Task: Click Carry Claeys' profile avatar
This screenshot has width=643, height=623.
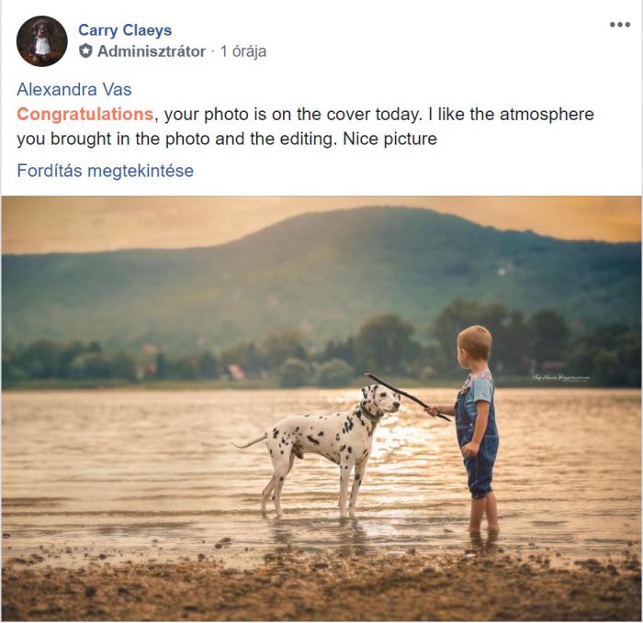Action: coord(41,41)
